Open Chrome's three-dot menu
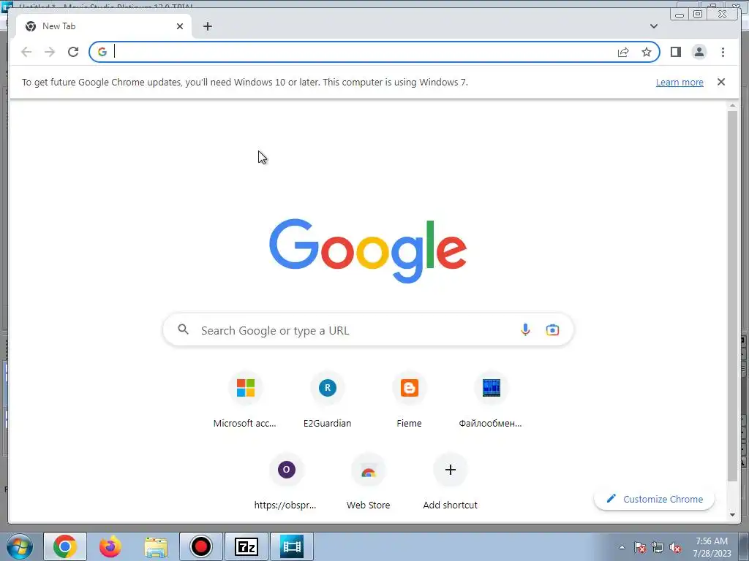749x561 pixels. coord(723,52)
